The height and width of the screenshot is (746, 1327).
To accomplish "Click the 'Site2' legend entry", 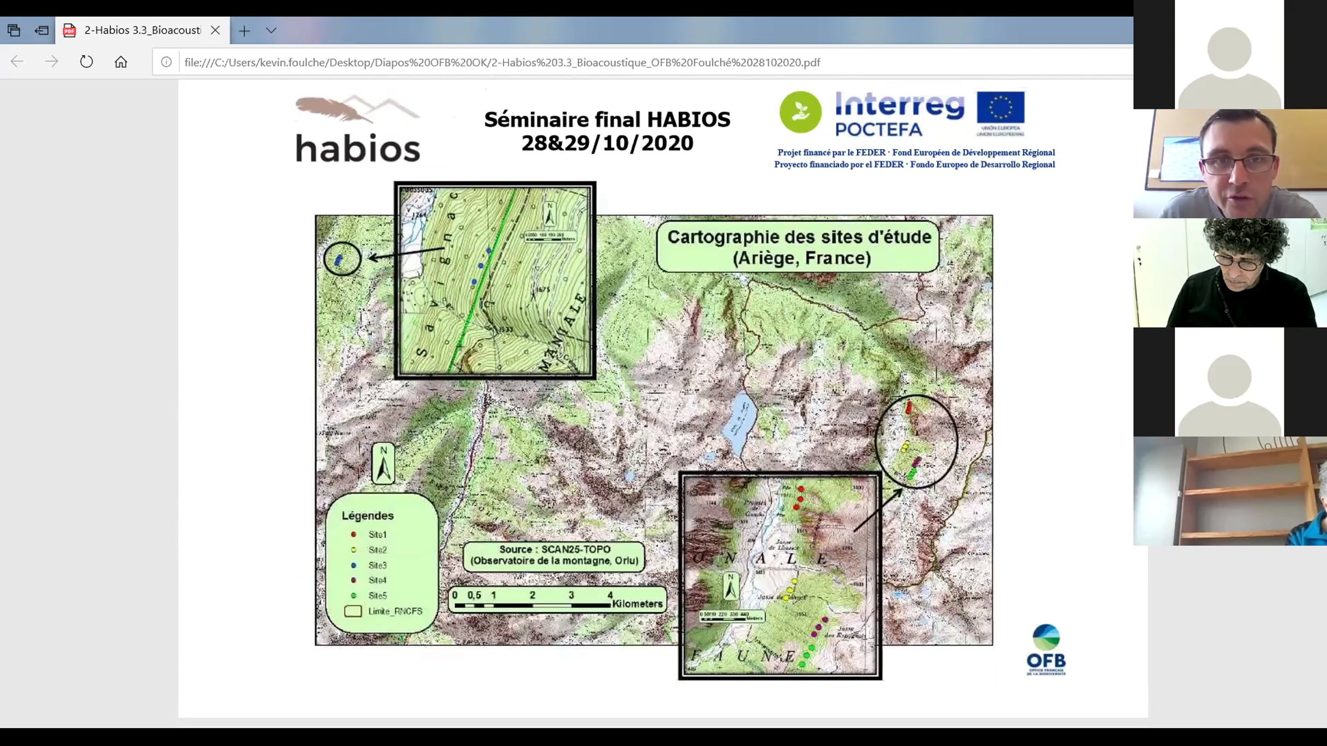I will pos(369,550).
